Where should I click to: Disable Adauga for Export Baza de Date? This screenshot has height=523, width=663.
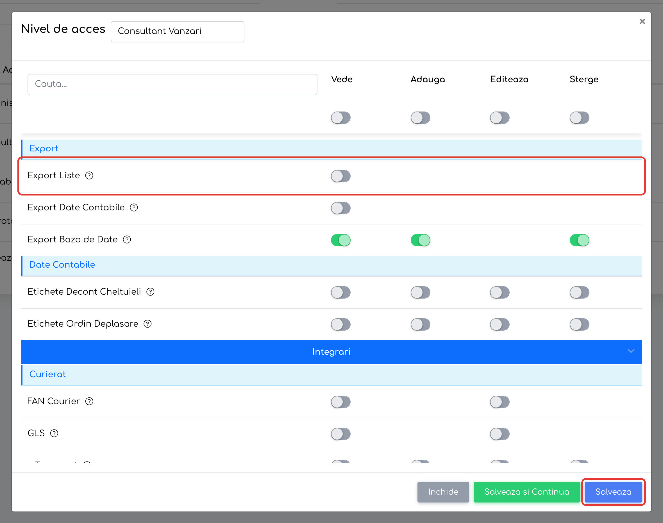(x=420, y=240)
